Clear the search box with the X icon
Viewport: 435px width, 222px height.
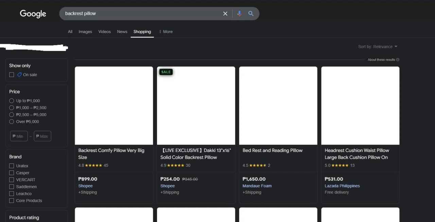(225, 14)
